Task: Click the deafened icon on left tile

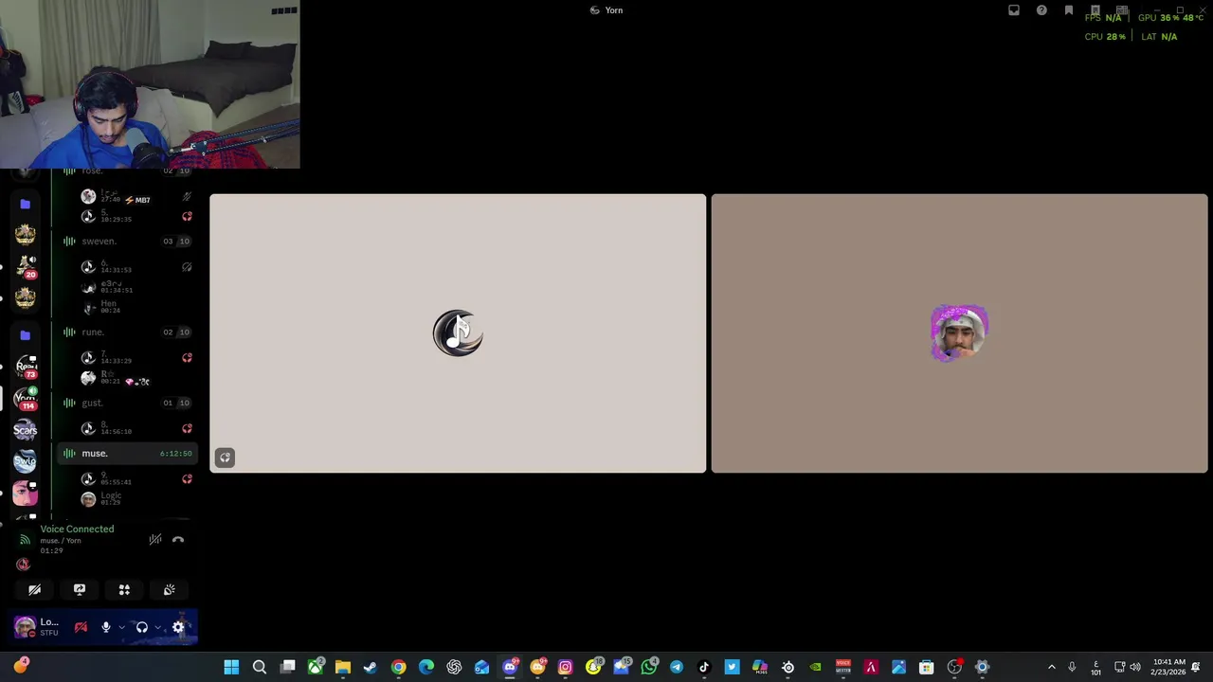Action: click(225, 458)
